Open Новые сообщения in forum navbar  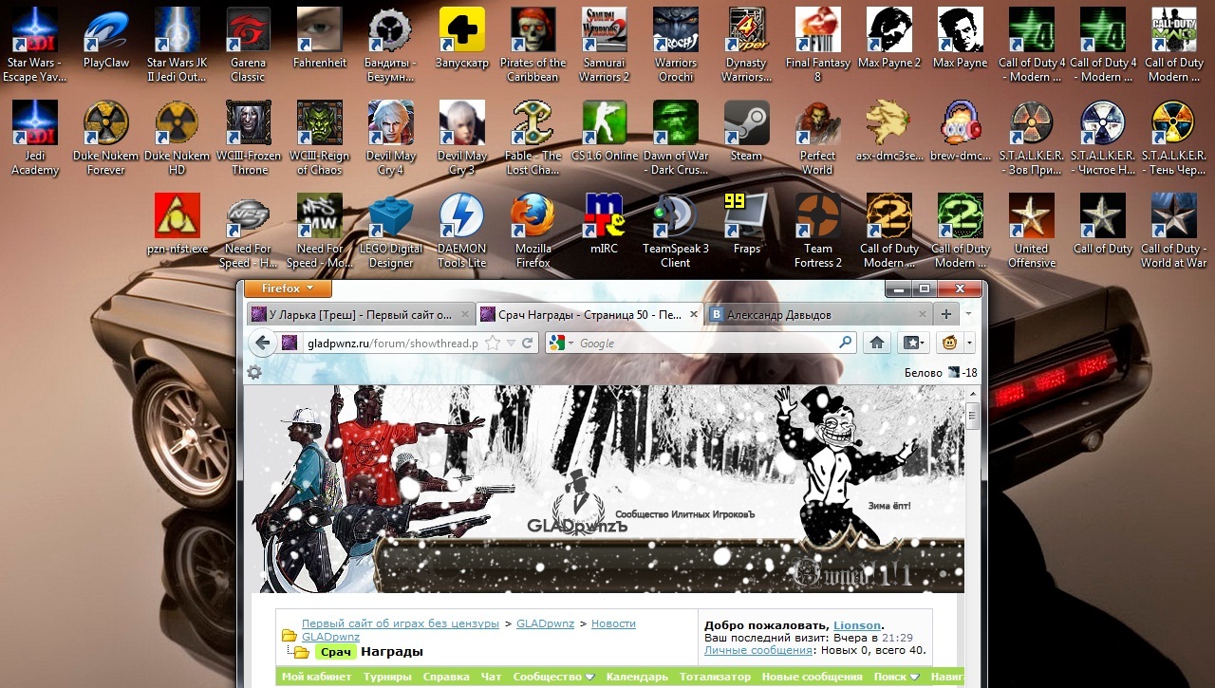(x=812, y=677)
